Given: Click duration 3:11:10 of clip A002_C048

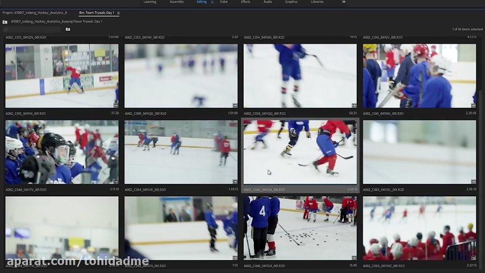Looking at the screenshot, I should [114, 189].
